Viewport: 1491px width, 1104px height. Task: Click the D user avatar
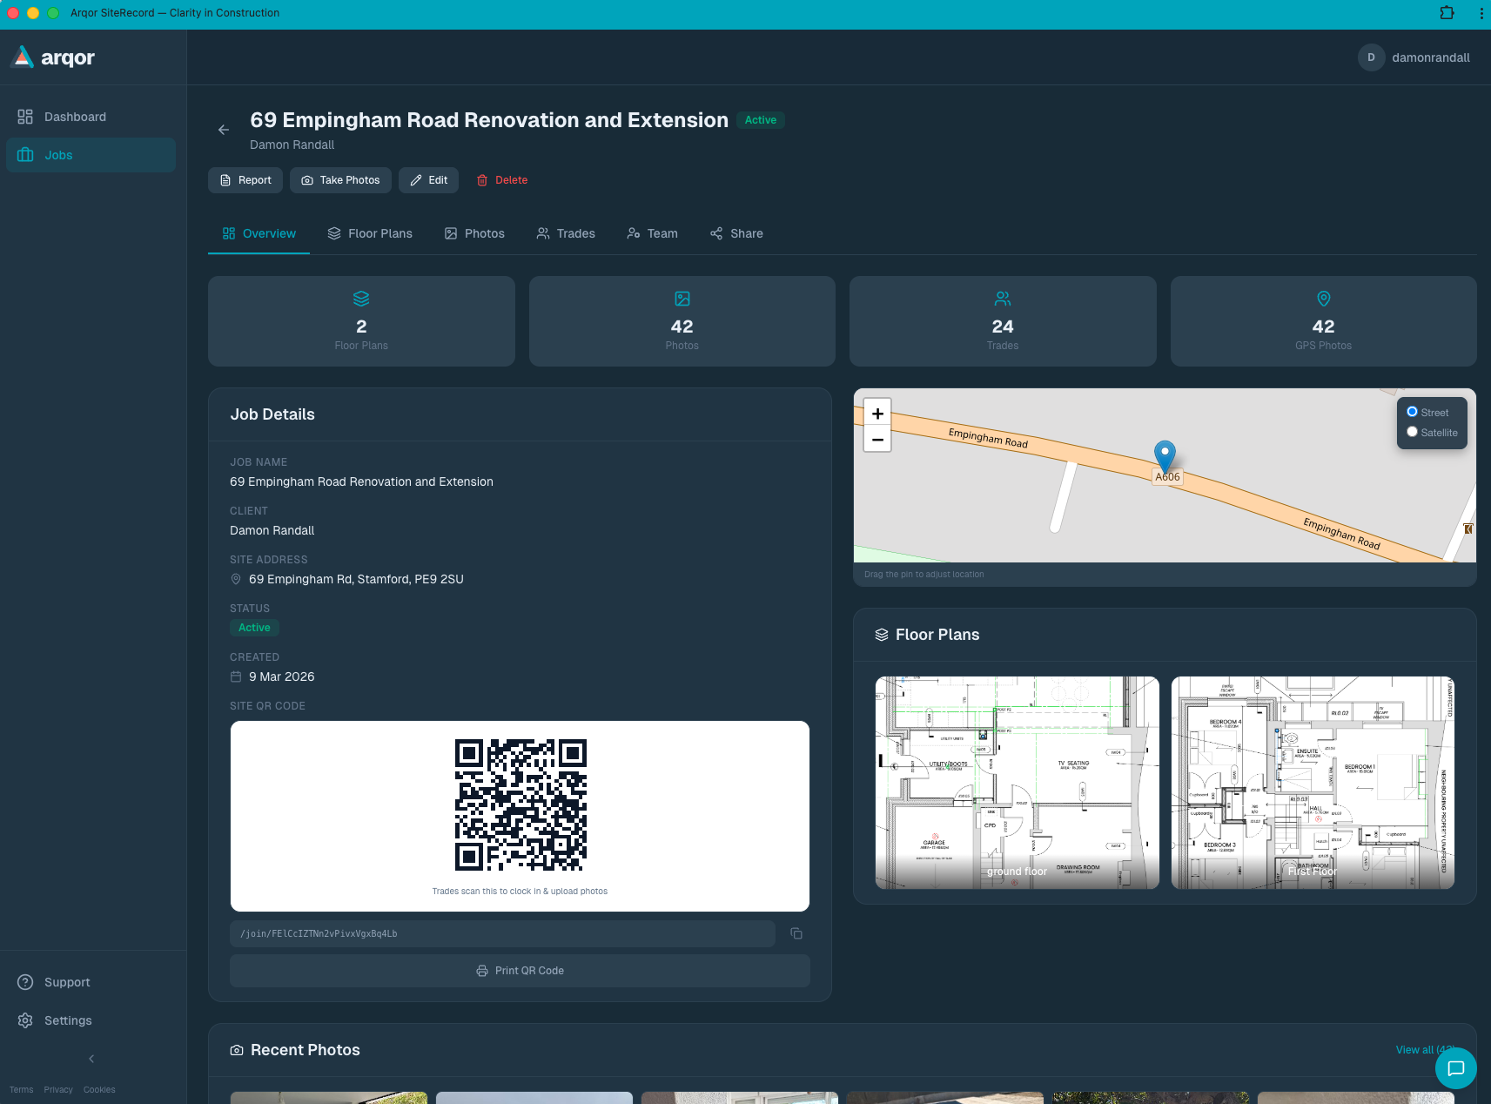click(x=1371, y=57)
